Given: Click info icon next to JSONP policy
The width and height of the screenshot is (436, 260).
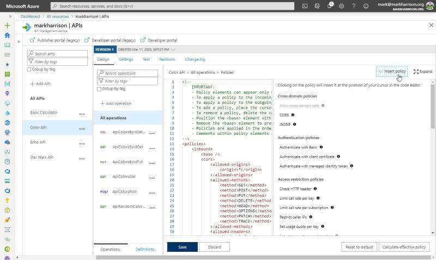Looking at the screenshot, I should [x=294, y=125].
